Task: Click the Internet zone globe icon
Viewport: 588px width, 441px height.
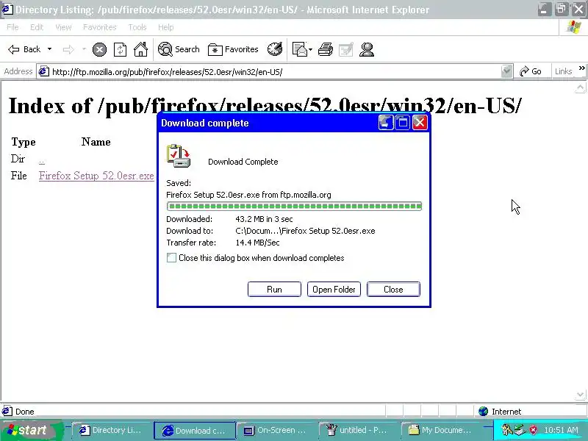Action: [484, 412]
